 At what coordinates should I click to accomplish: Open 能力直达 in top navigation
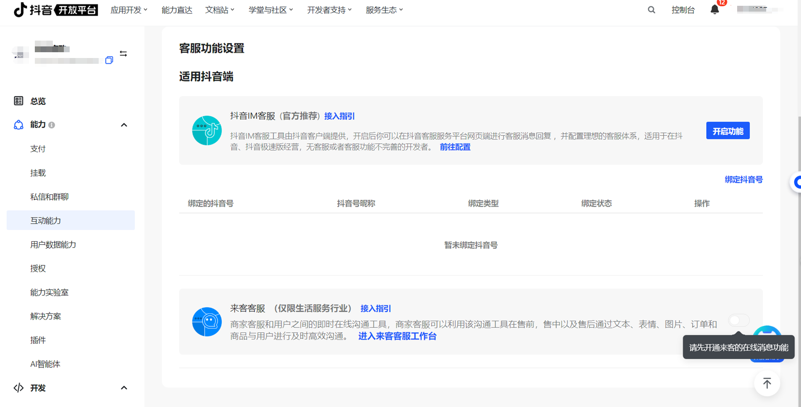pyautogui.click(x=177, y=10)
